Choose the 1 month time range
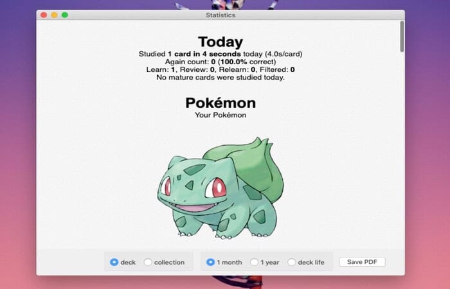The height and width of the screenshot is (289, 450). [x=210, y=262]
